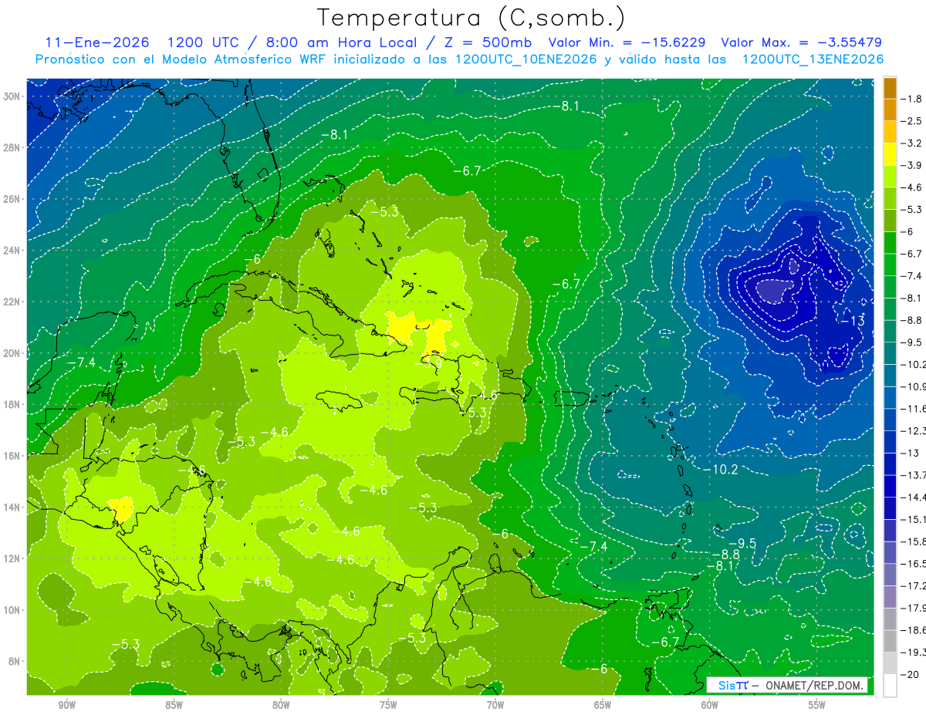Click the "-9.5" contour label on map
The height and width of the screenshot is (715, 926).
click(x=743, y=543)
